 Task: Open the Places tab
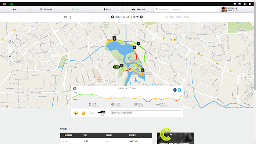click(107, 9)
